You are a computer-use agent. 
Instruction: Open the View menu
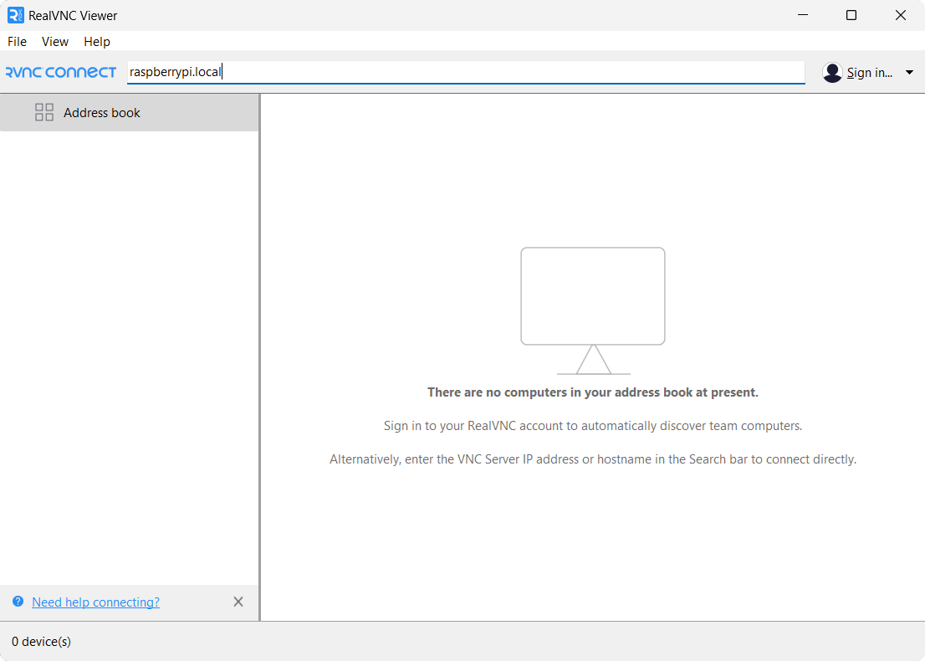(x=54, y=41)
